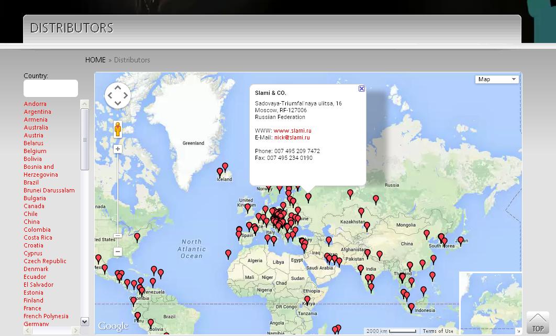Select Argentina in the country list
Viewport: 556px width, 336px height.
[x=37, y=112]
